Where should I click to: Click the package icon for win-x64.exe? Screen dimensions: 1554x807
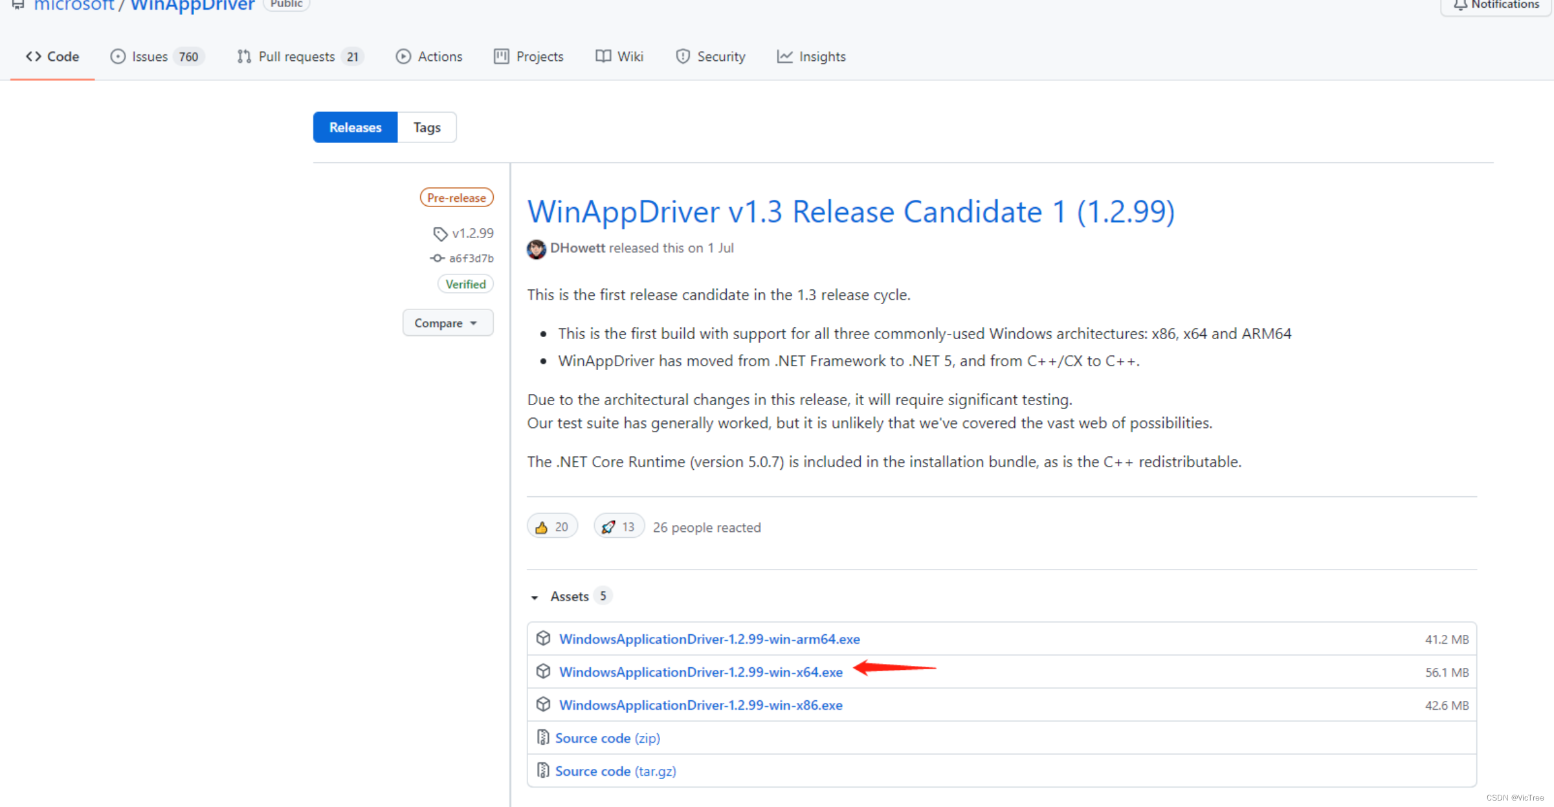click(544, 671)
